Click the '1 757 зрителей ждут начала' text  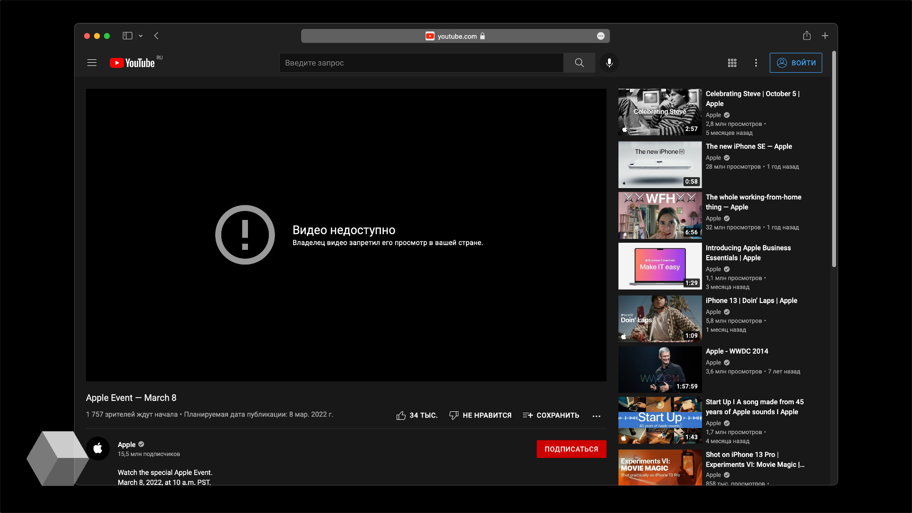pyautogui.click(x=132, y=415)
